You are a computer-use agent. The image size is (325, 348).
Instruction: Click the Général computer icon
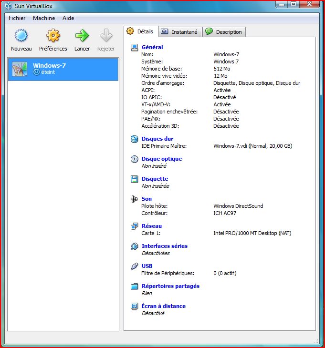(x=135, y=47)
